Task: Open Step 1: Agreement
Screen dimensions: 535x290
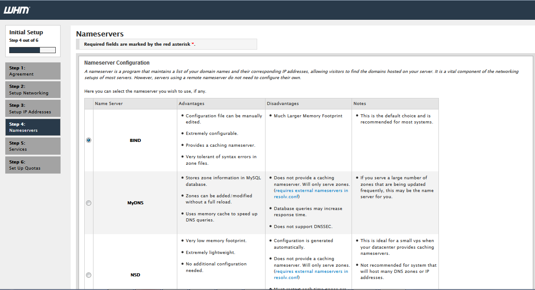Action: 33,71
